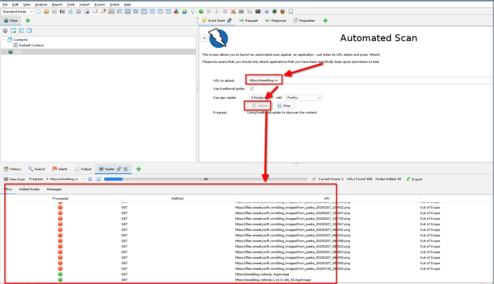Toggle the Use traditional spider checkbox

[252, 88]
